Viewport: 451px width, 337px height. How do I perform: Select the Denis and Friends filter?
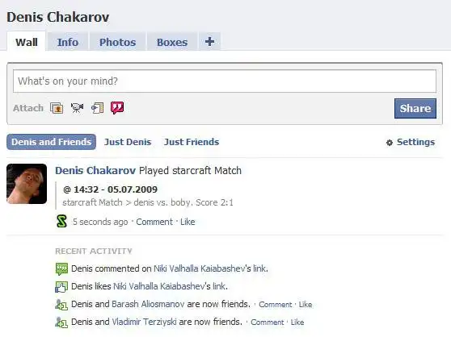tap(51, 142)
